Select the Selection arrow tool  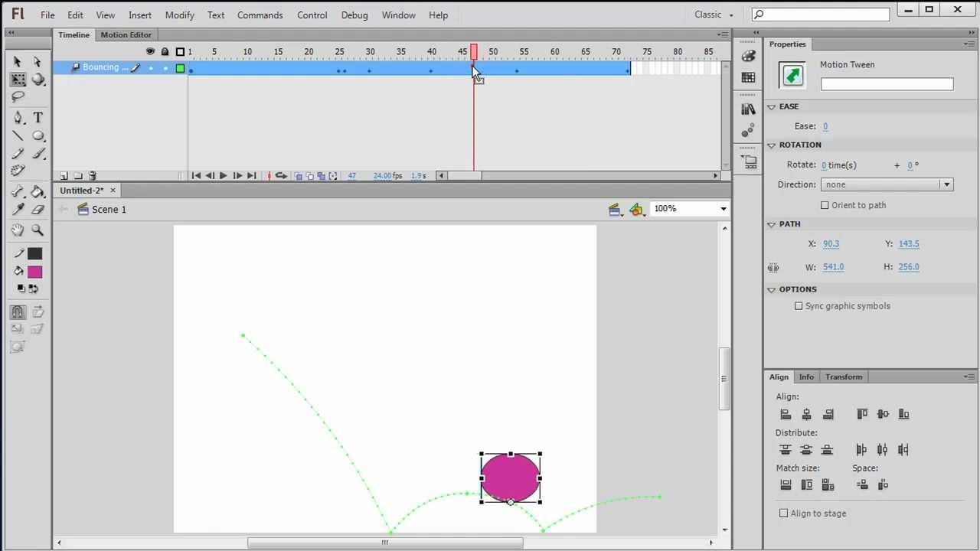pyautogui.click(x=18, y=61)
